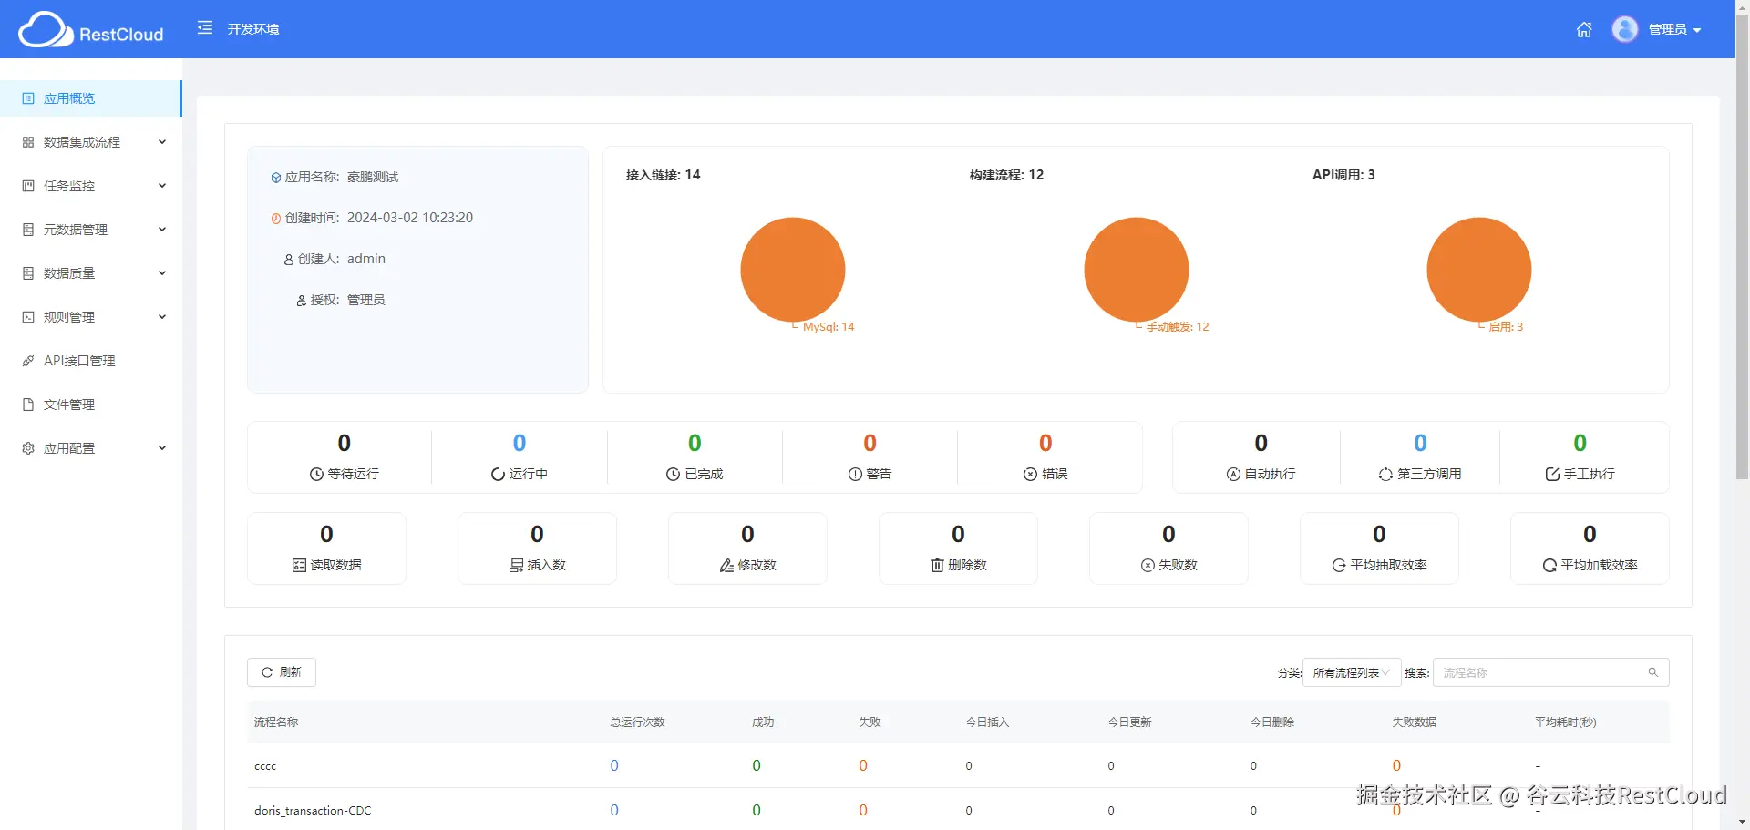Click the 删除数 trash icon

pyautogui.click(x=937, y=565)
